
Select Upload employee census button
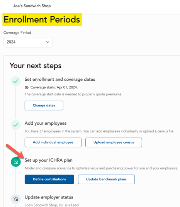tap(114, 142)
